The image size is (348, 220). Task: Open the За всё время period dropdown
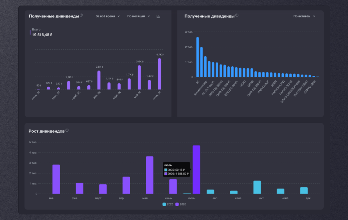tap(108, 16)
